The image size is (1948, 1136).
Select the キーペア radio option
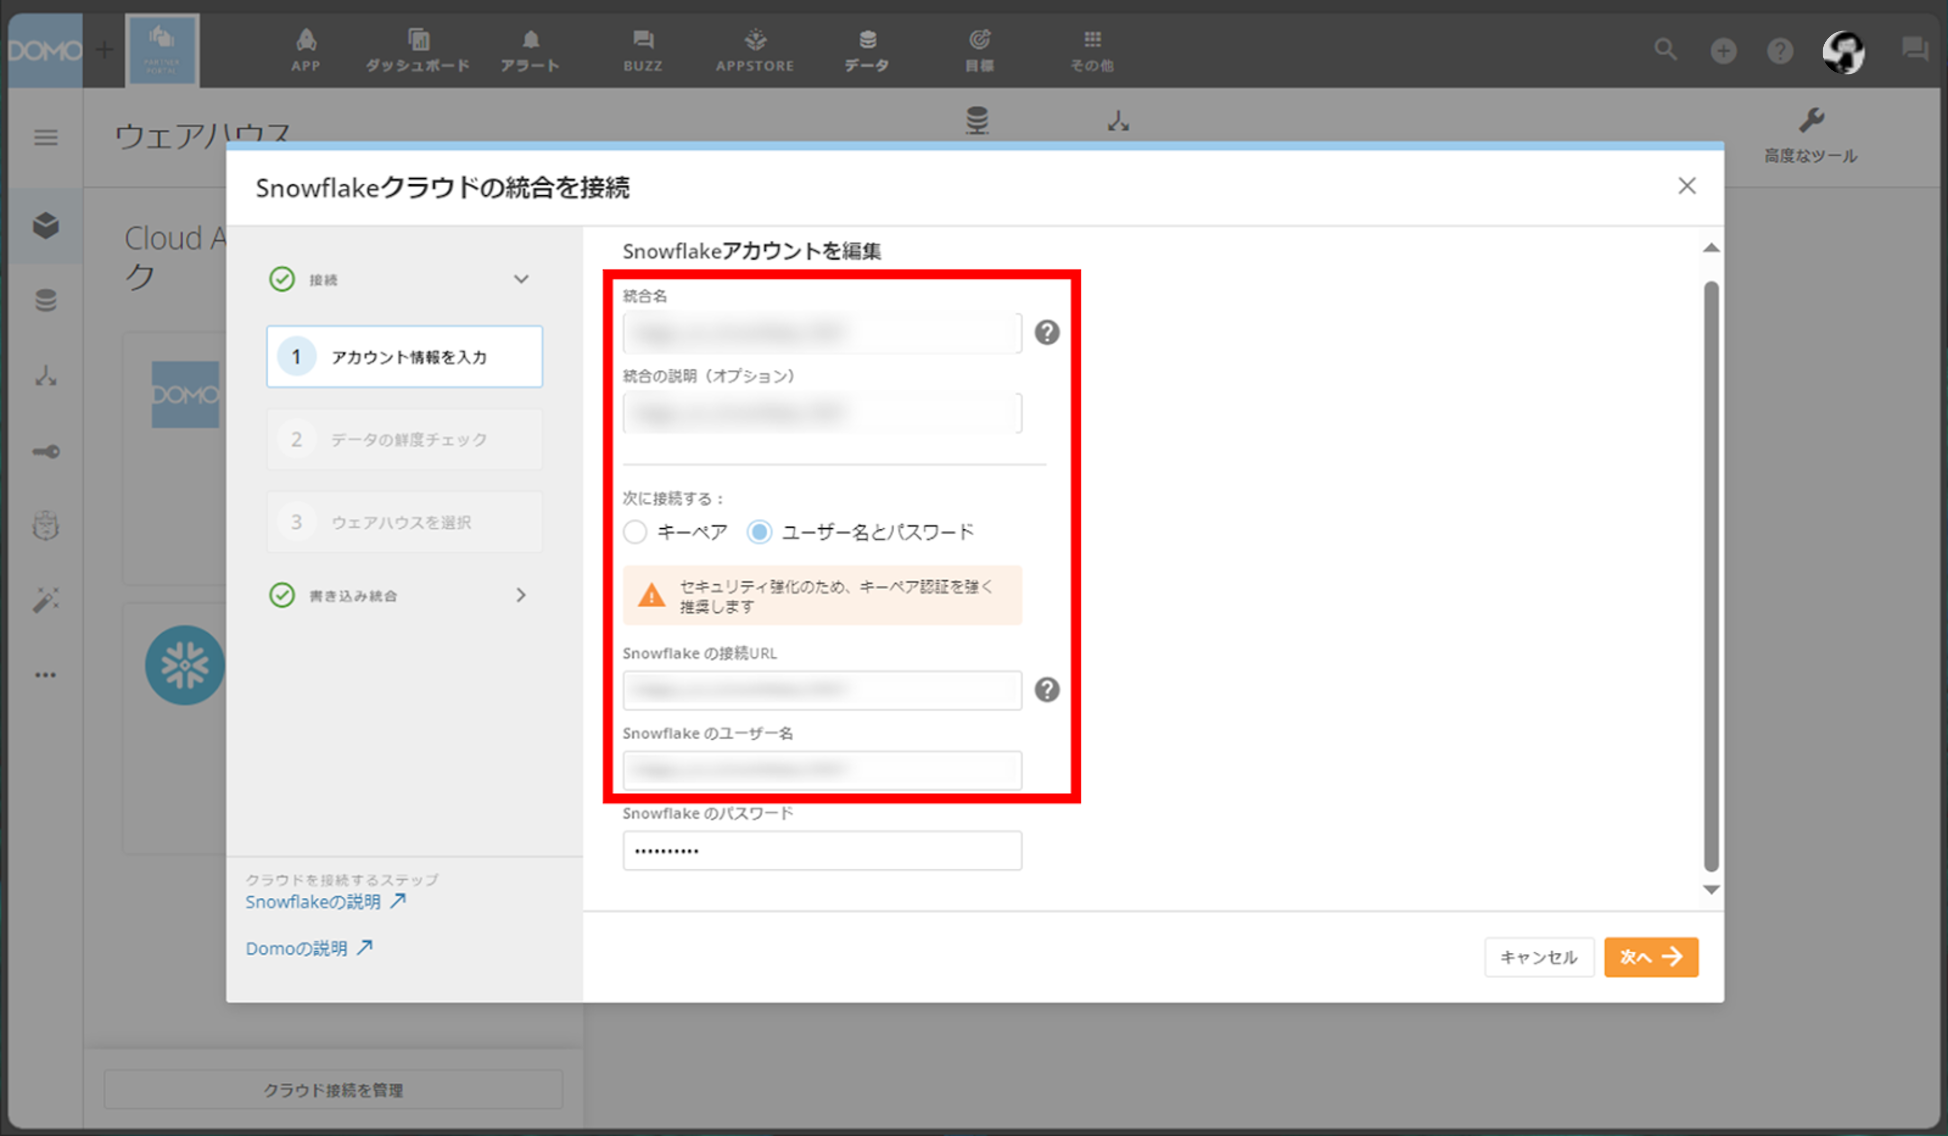[635, 532]
